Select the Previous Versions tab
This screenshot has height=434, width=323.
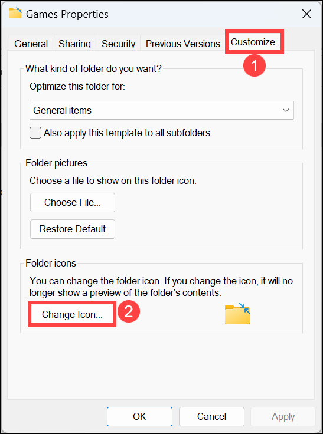(182, 44)
